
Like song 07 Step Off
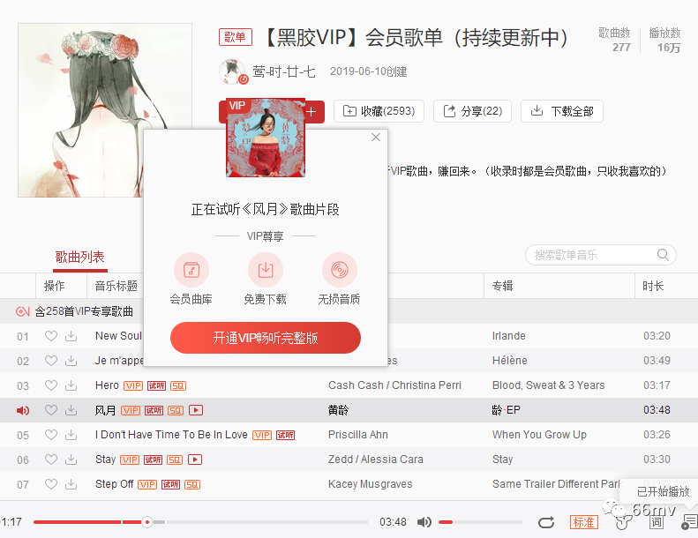[x=51, y=484]
